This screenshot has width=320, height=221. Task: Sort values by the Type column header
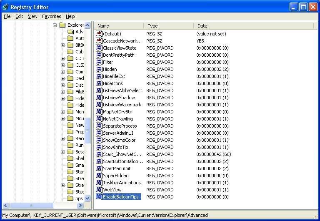click(x=169, y=26)
